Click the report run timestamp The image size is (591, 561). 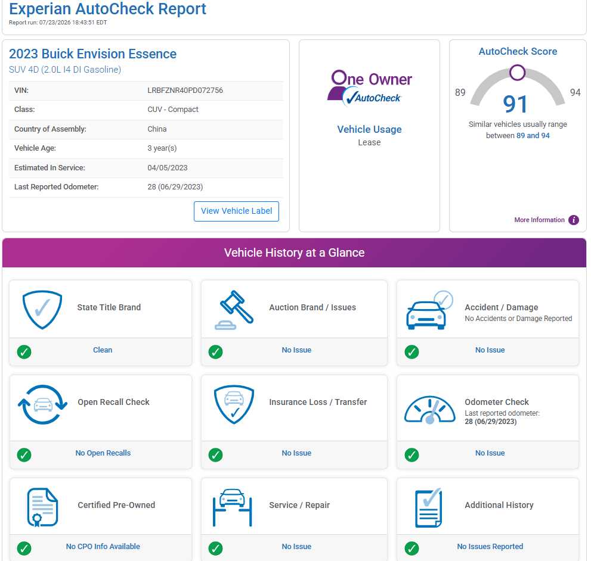tap(58, 23)
